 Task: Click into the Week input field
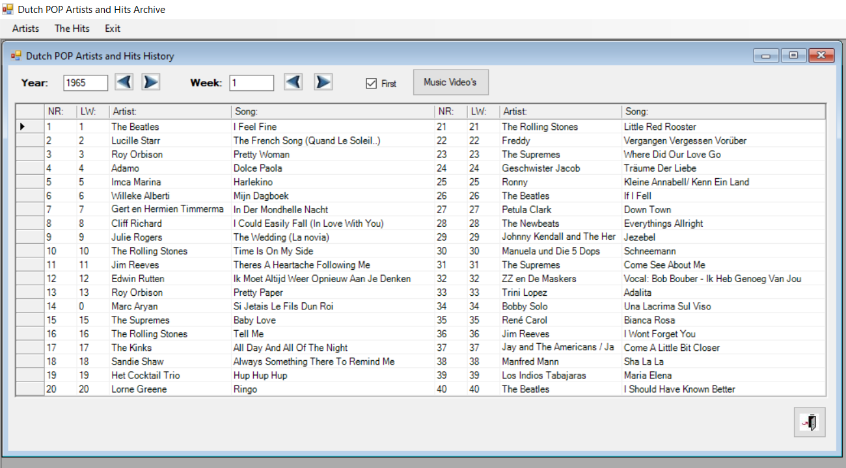click(251, 83)
